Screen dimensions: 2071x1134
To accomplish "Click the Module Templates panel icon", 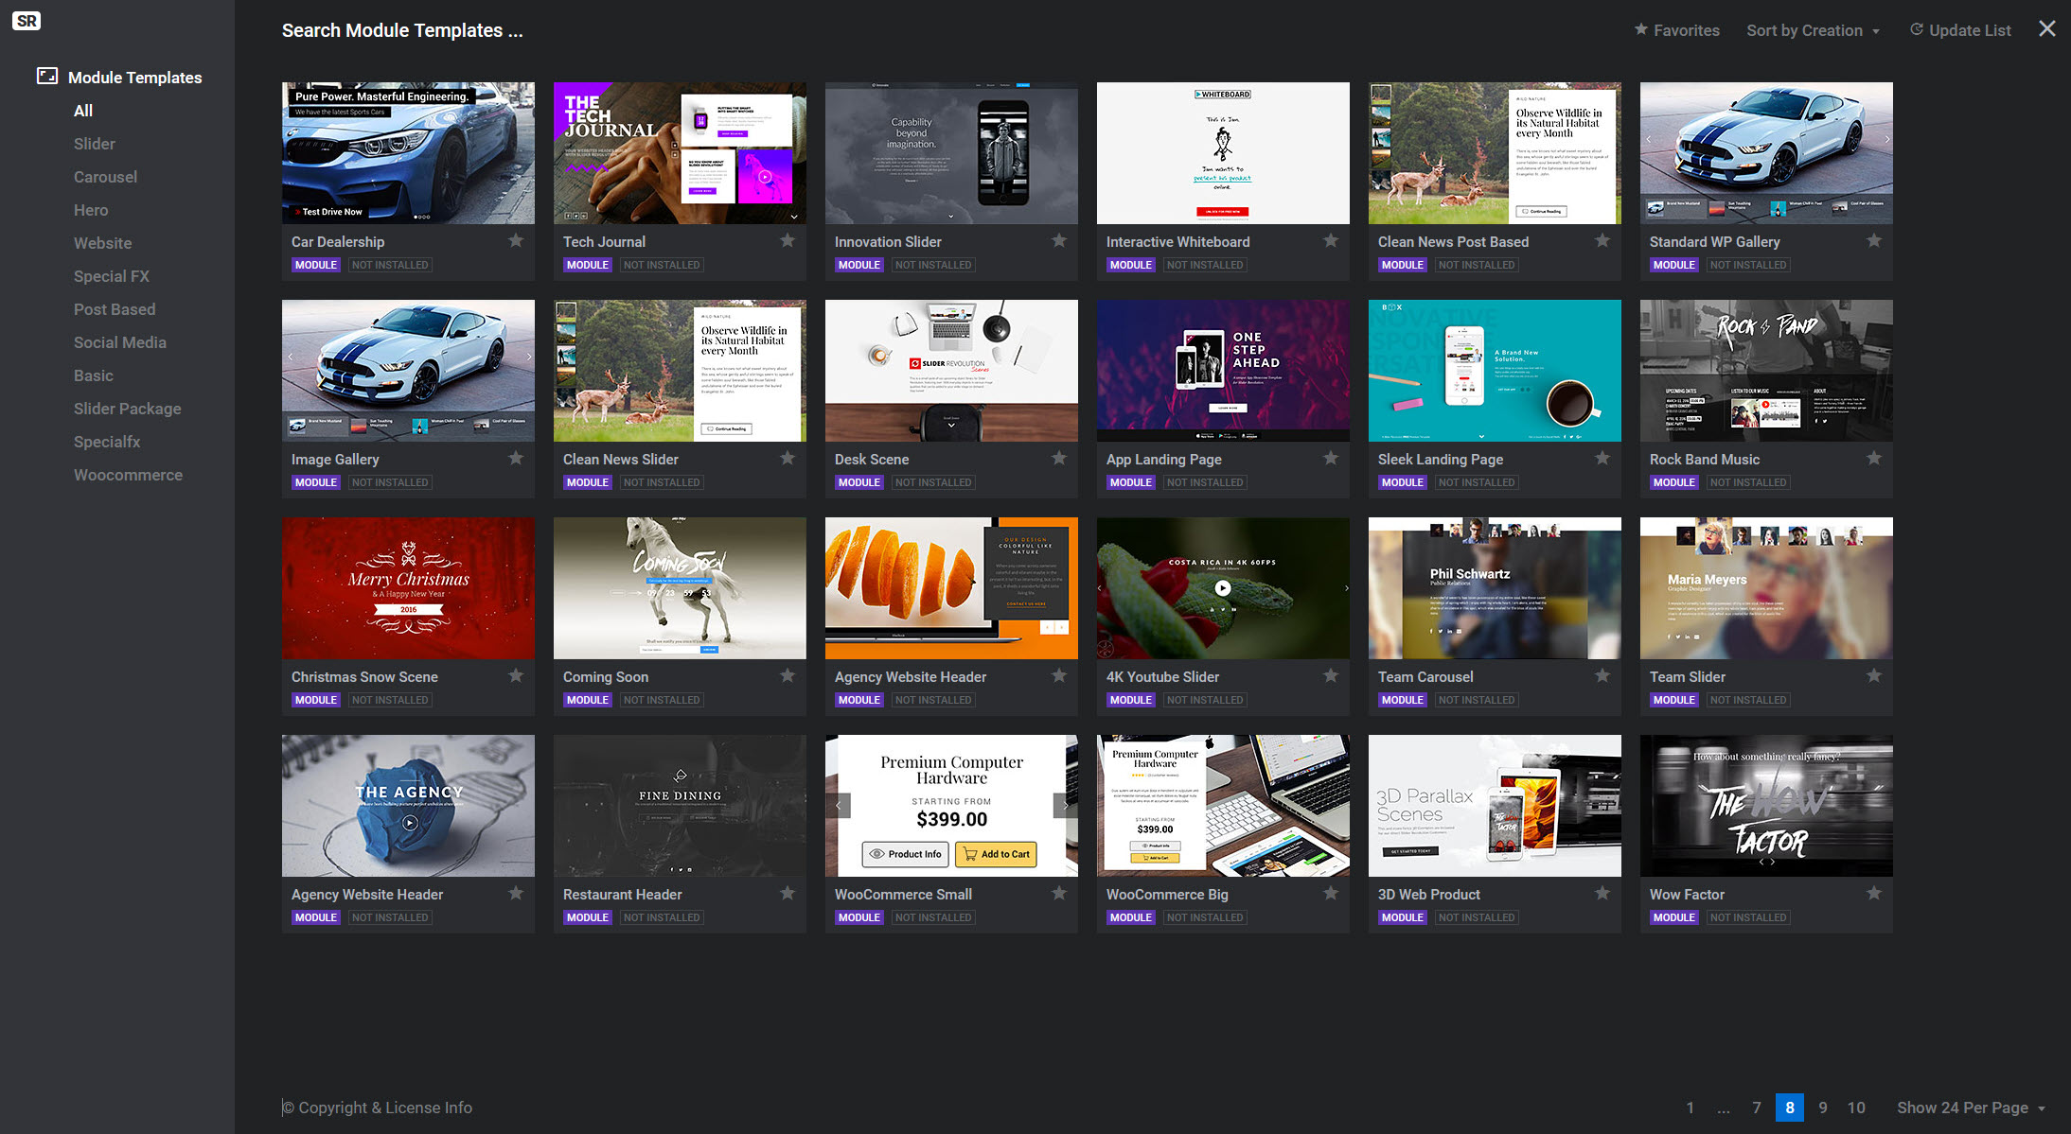I will 47,77.
